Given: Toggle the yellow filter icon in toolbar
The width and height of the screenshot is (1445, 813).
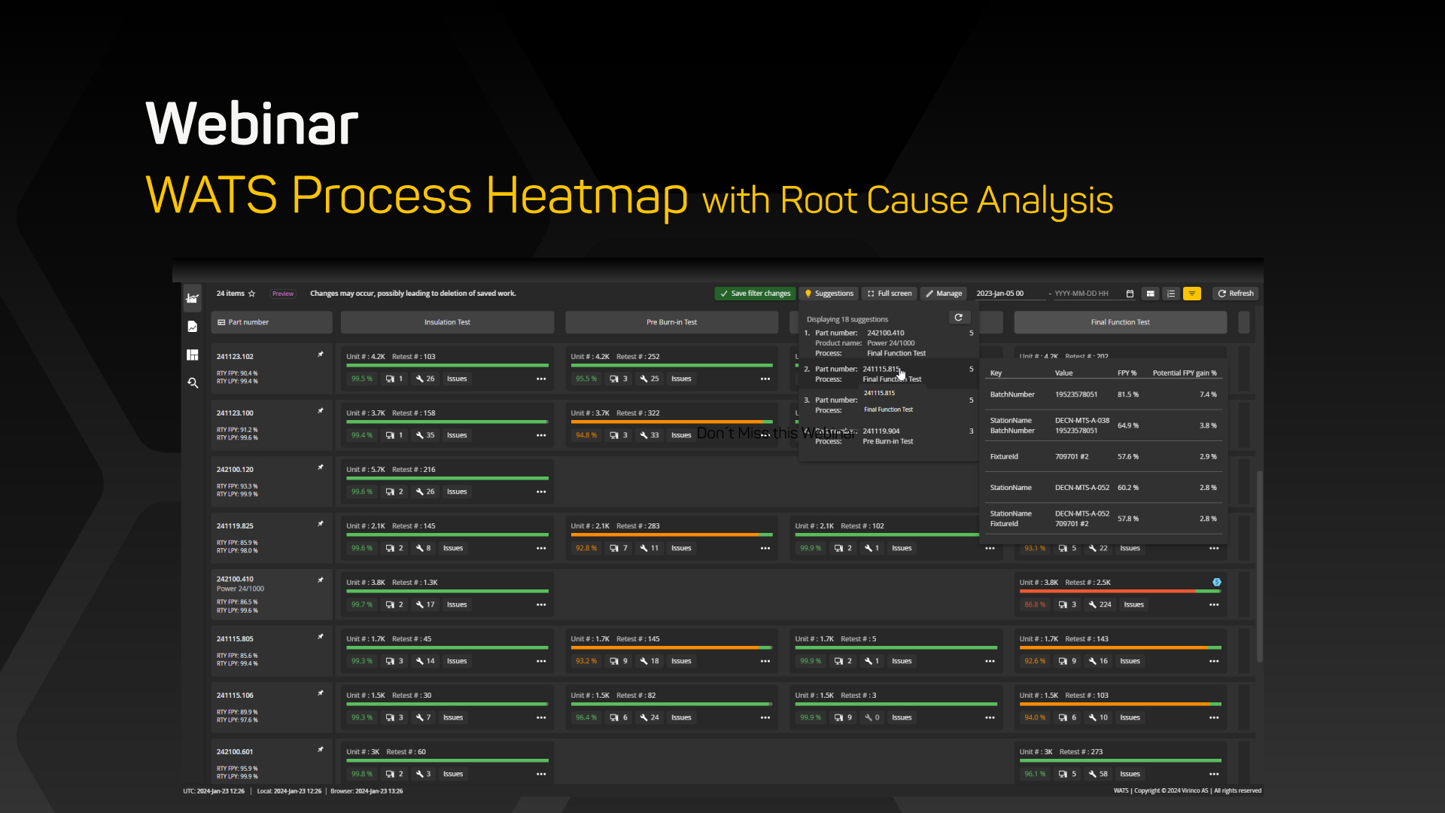Looking at the screenshot, I should click(x=1191, y=294).
